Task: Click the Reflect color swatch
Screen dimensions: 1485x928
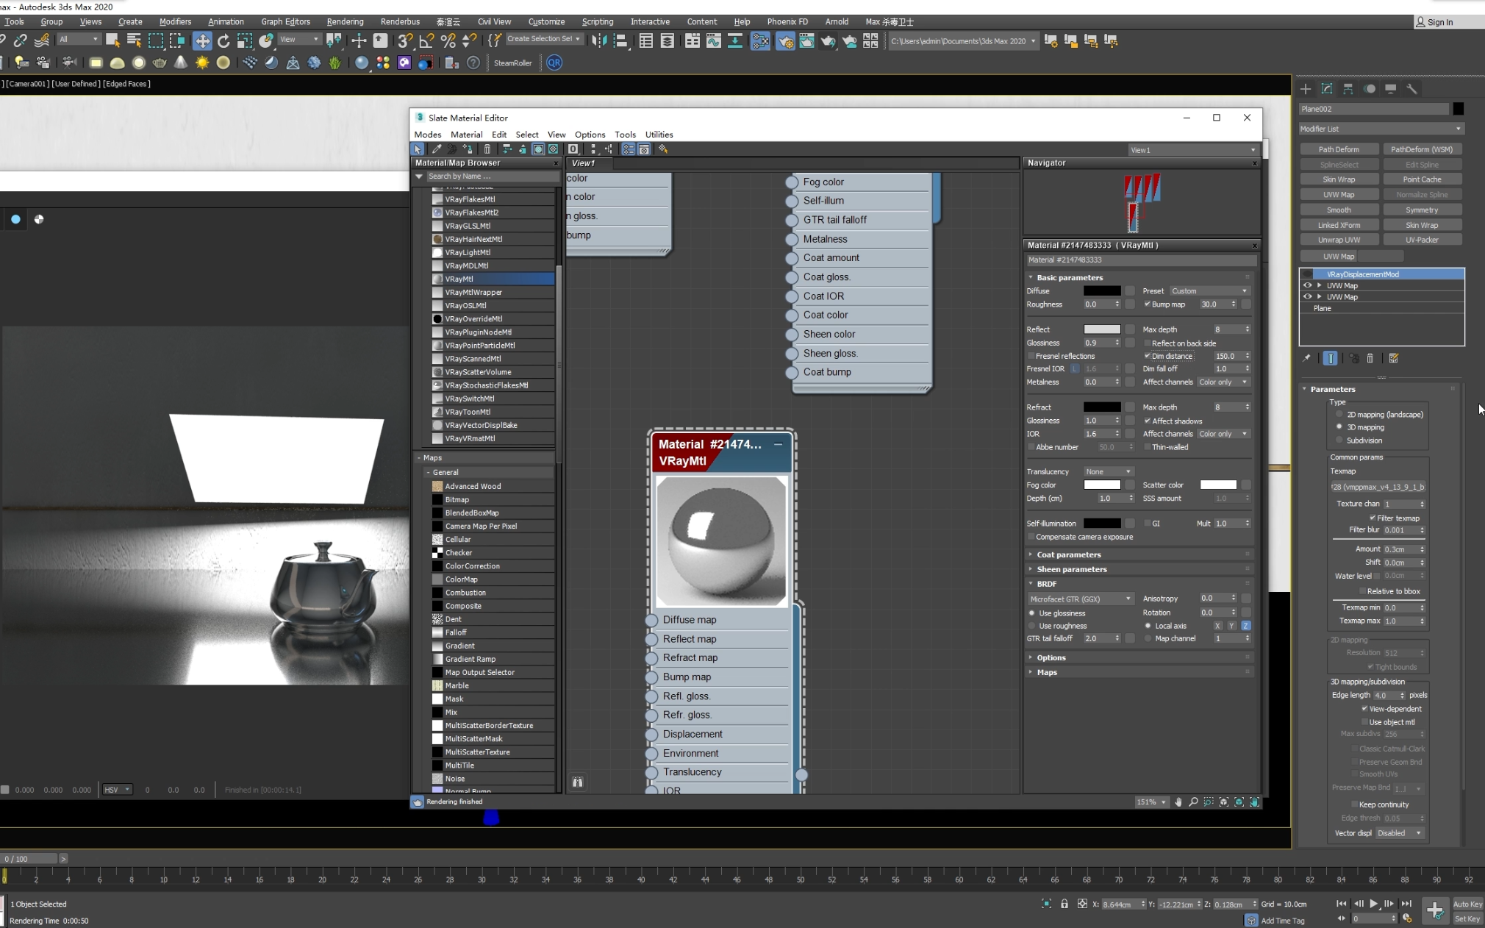Action: coord(1102,329)
